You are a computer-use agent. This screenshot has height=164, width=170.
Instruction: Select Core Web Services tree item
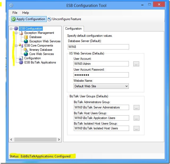pos(41,54)
